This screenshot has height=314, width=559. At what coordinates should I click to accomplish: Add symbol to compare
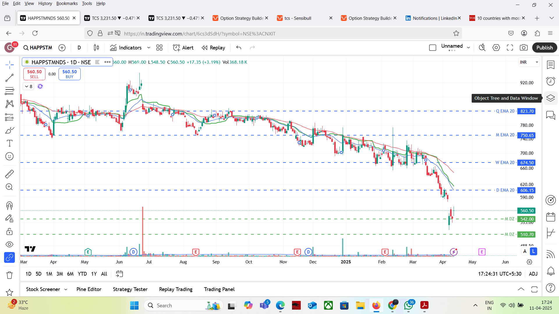pos(62,48)
